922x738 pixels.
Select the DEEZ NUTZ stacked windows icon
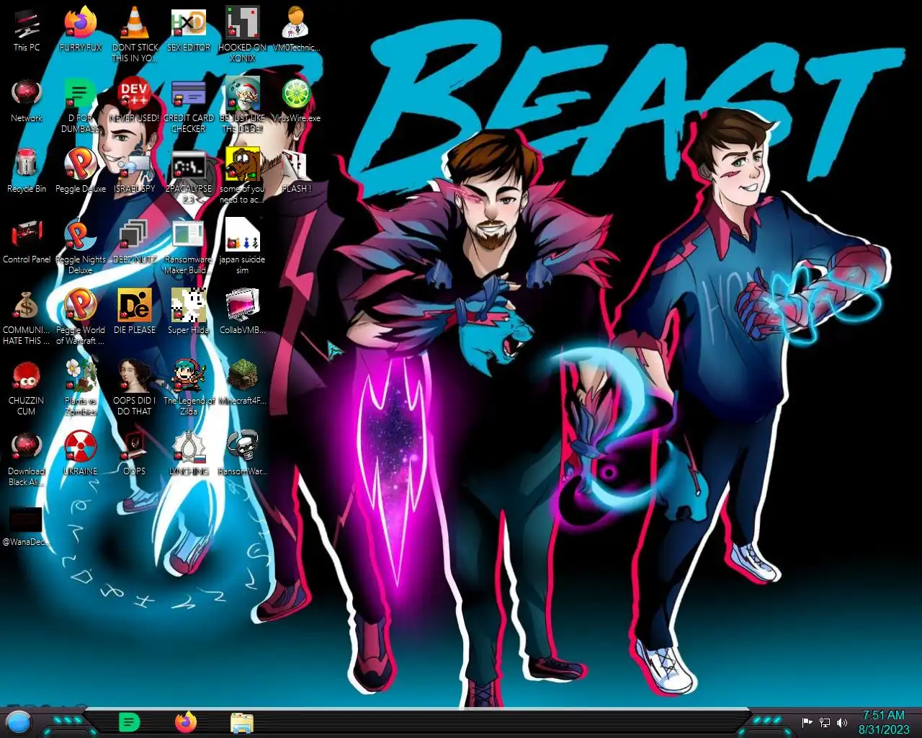[x=135, y=242]
